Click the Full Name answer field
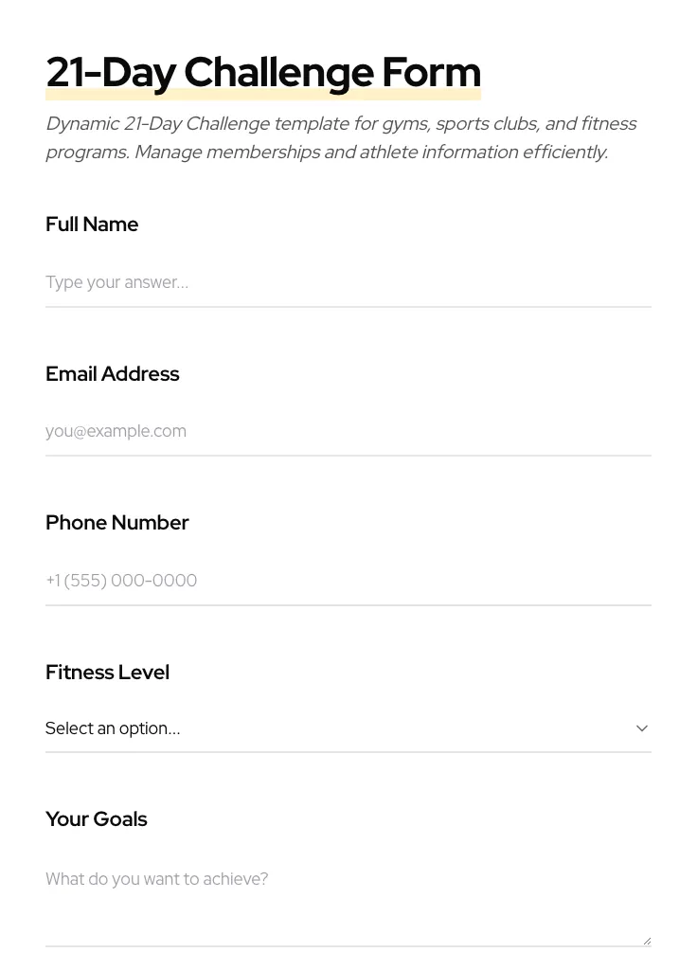Screen dimensions: 697x970 point(348,282)
